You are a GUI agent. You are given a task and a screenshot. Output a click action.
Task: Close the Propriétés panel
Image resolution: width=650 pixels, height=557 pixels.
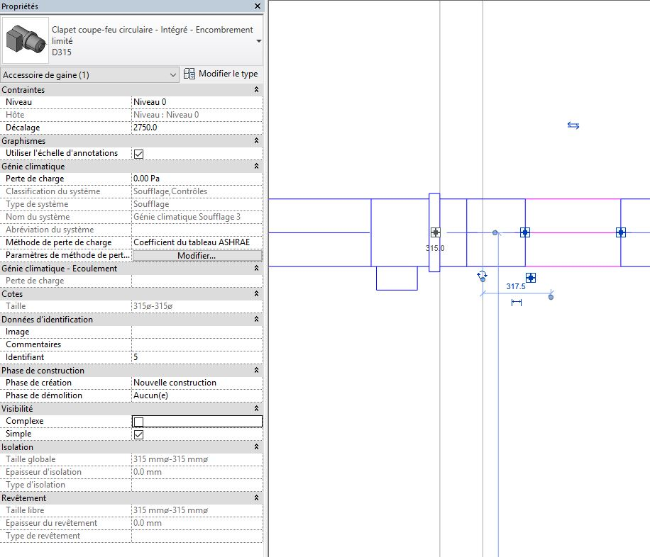click(x=257, y=6)
